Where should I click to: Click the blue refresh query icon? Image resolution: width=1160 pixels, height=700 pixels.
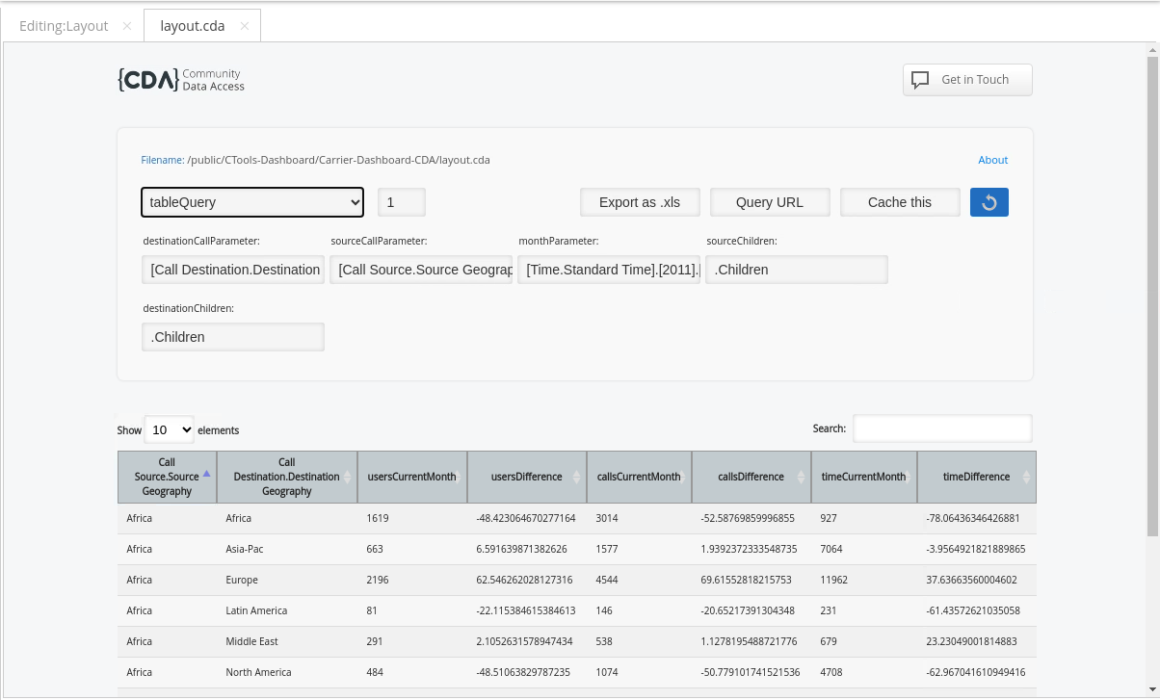[989, 202]
